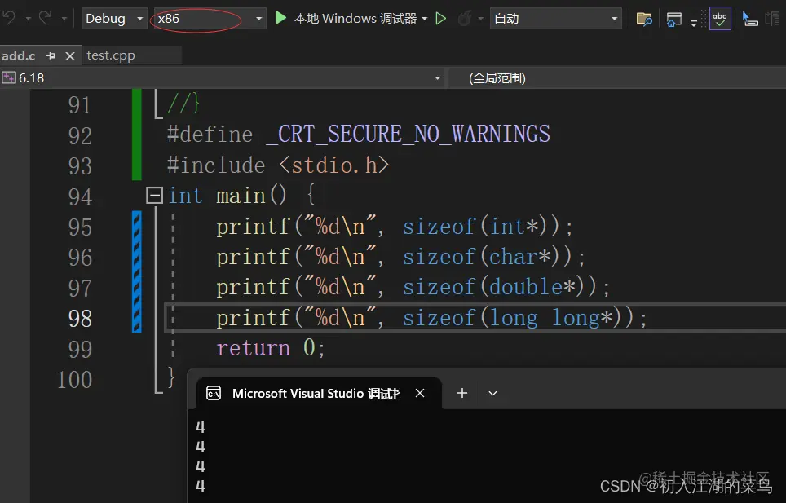The height and width of the screenshot is (503, 786).
Task: Open the 自动 combo box
Action: (555, 19)
